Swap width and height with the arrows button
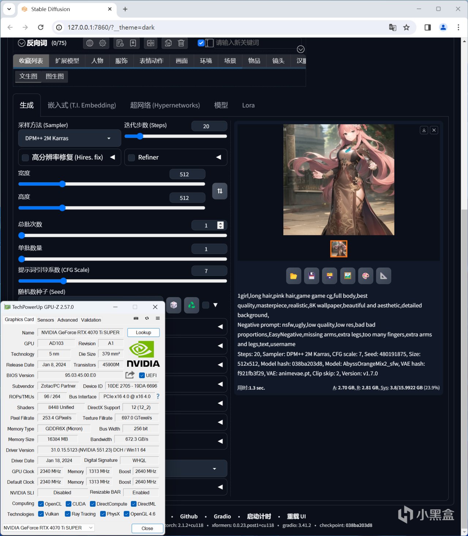Screen dimensions: 468x536 click(x=220, y=191)
